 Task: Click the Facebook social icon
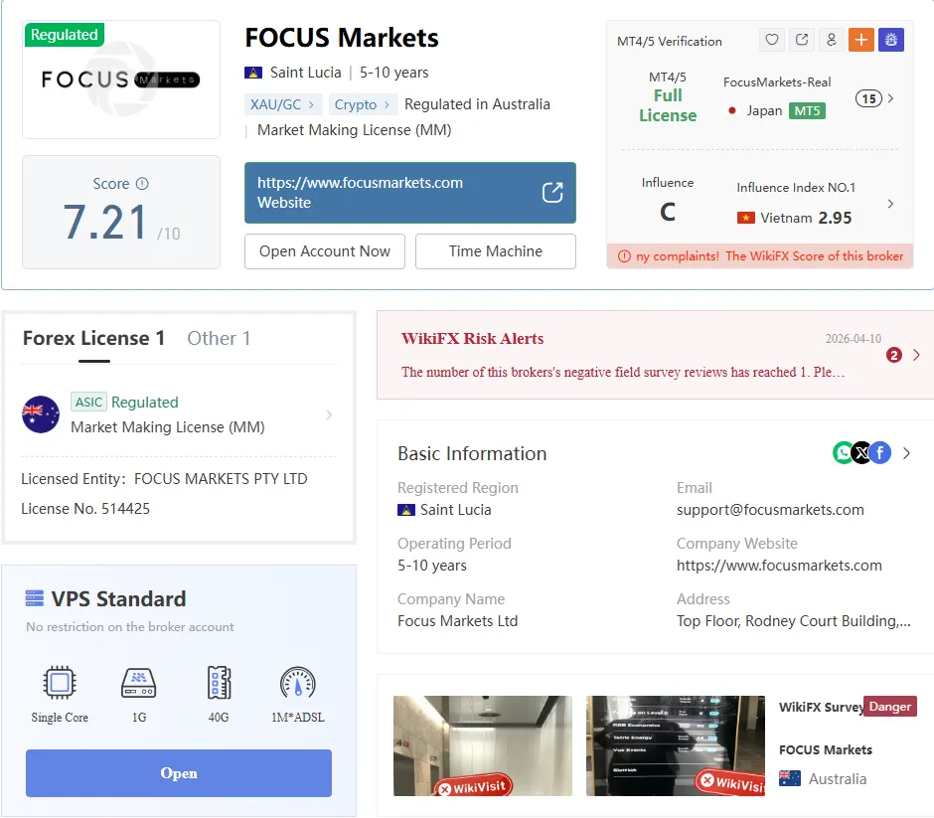(880, 453)
